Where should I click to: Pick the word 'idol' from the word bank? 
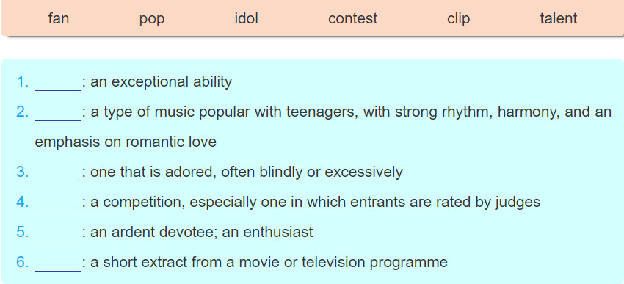(x=247, y=18)
